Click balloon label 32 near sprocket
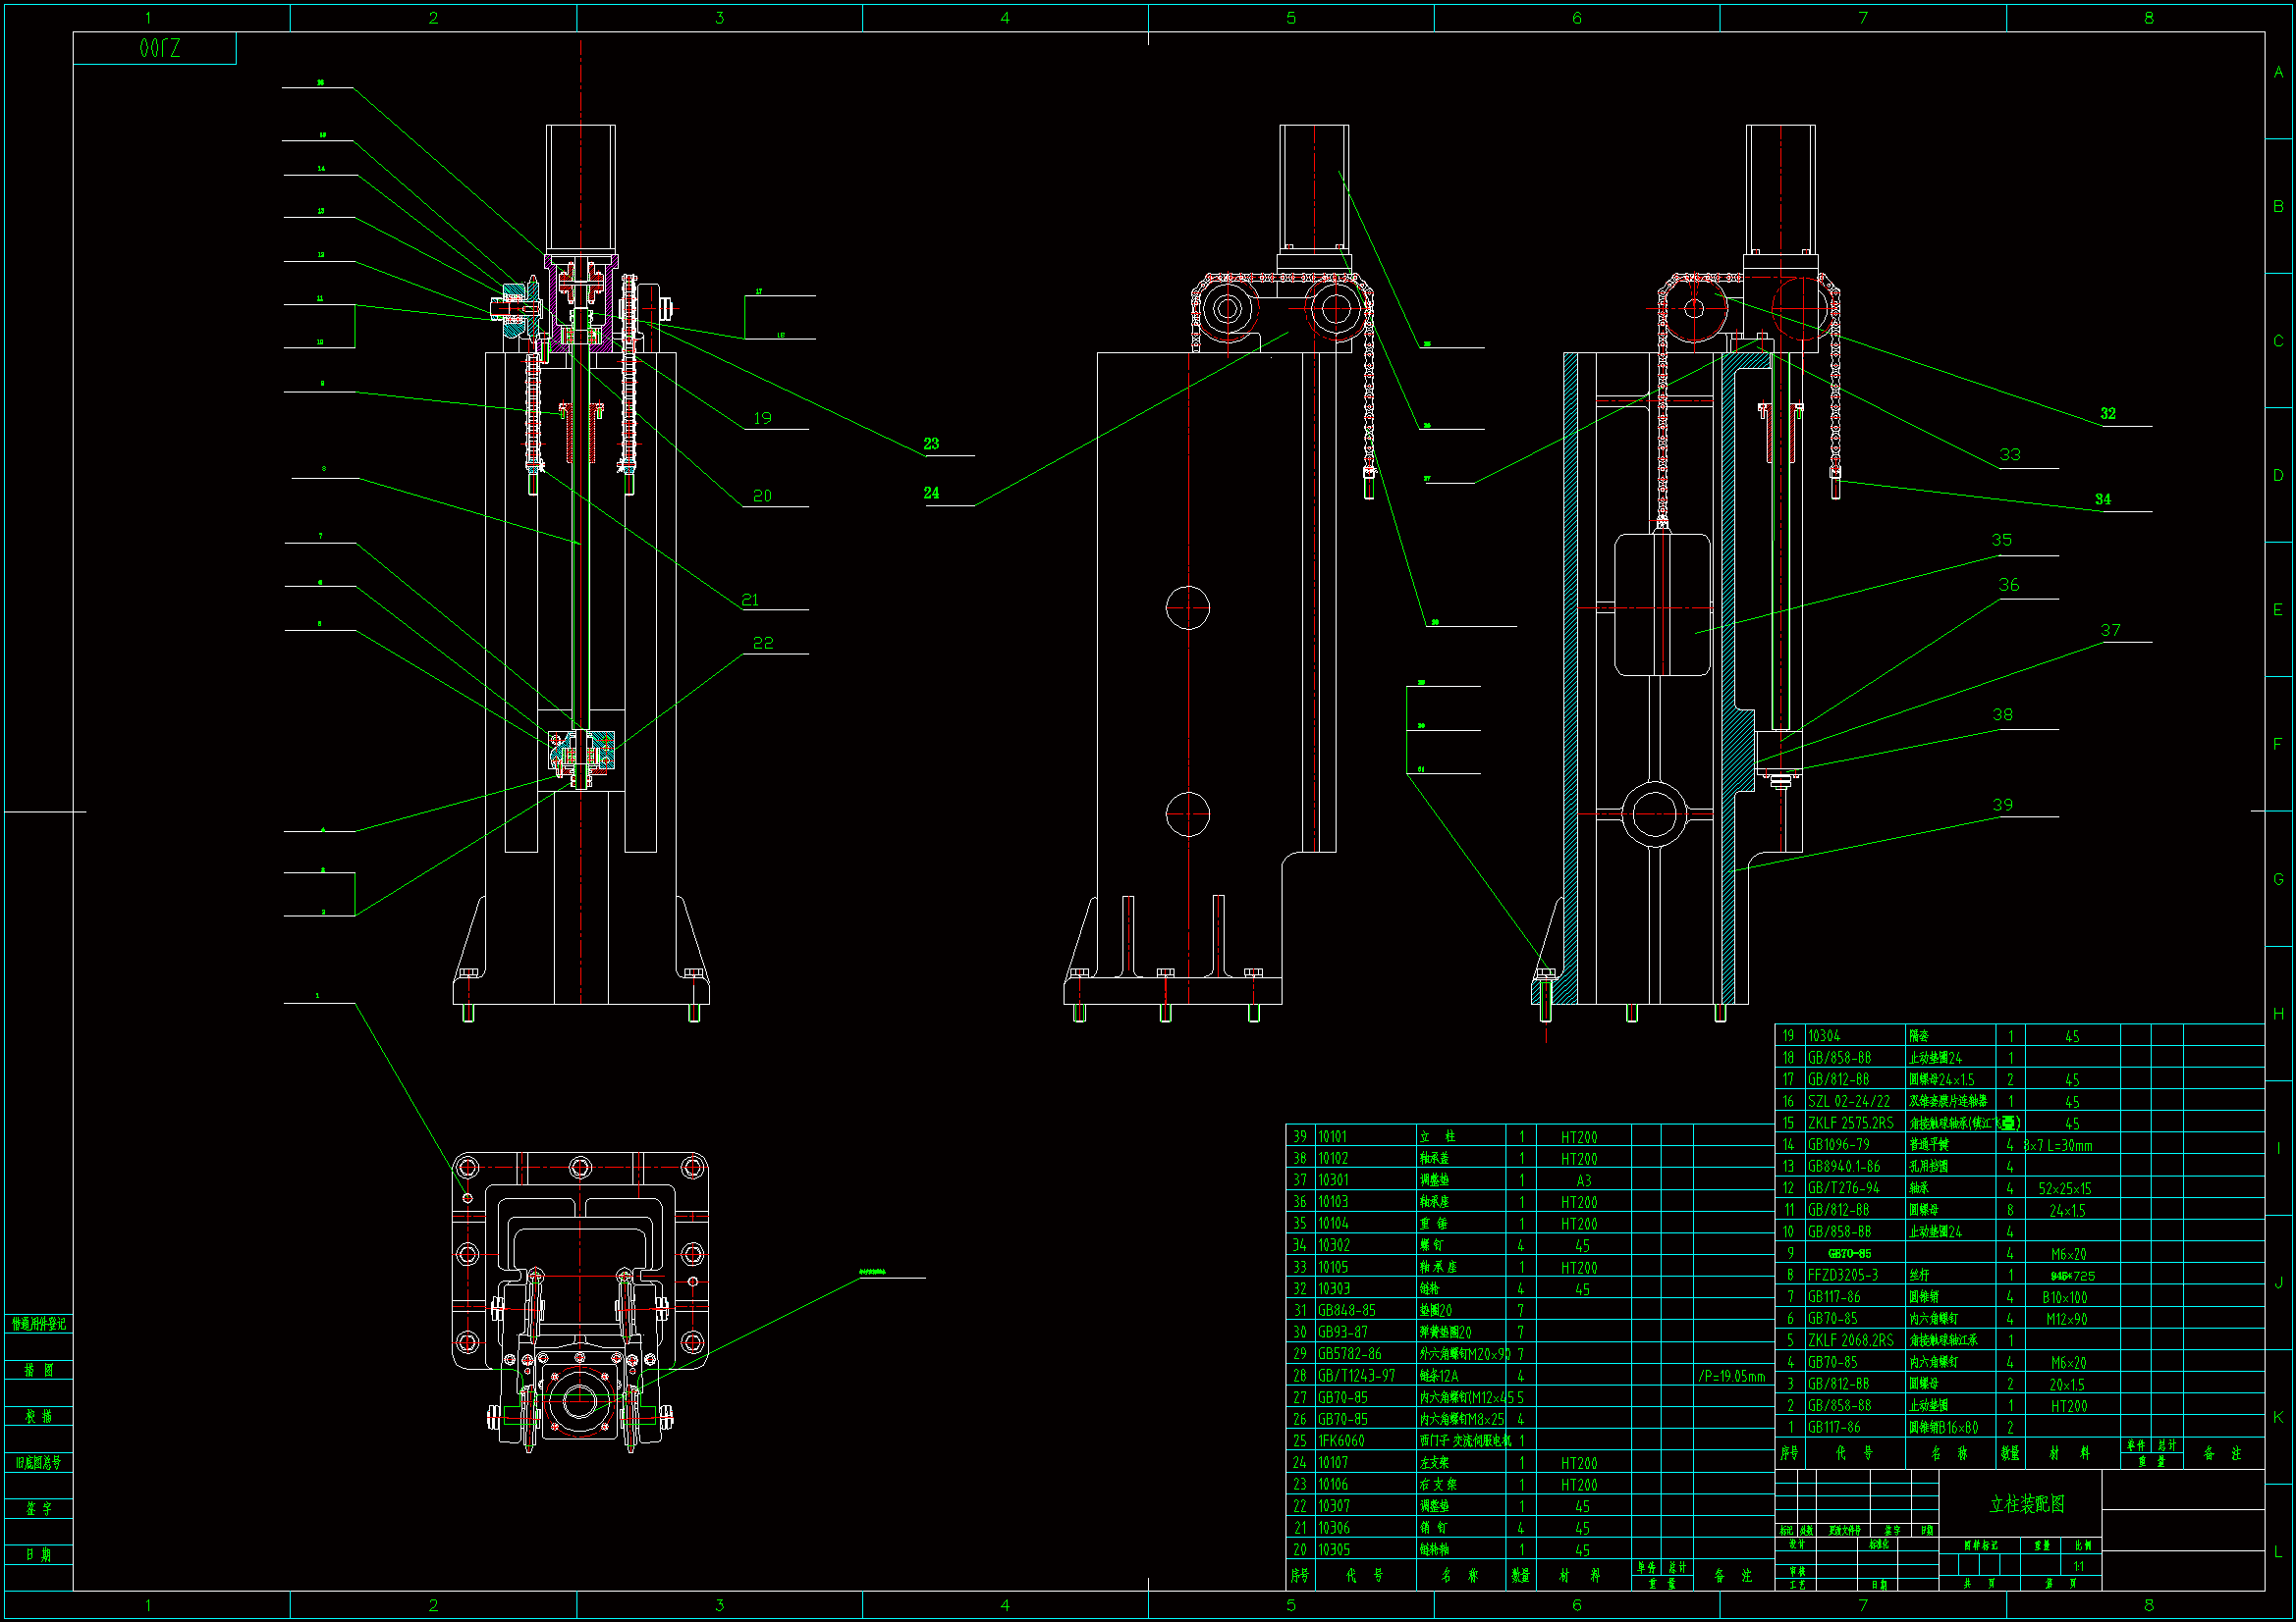 pos(2108,413)
